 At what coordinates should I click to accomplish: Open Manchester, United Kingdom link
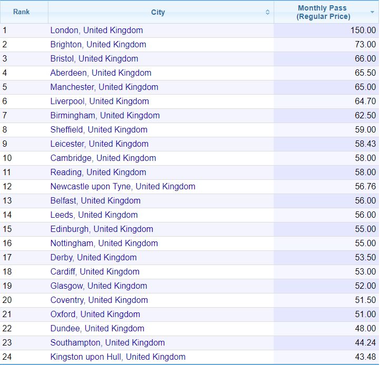(x=104, y=87)
